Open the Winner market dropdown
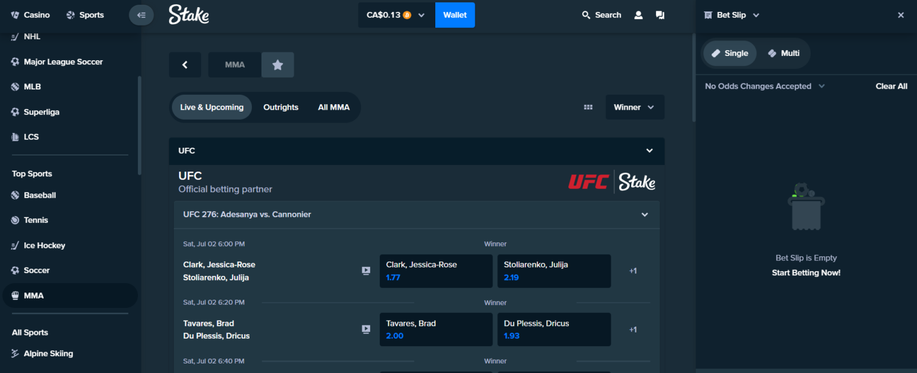Viewport: 917px width, 373px height. (635, 107)
